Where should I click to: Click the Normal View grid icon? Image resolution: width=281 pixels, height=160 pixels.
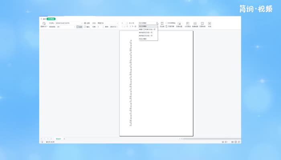[x=195, y=24]
